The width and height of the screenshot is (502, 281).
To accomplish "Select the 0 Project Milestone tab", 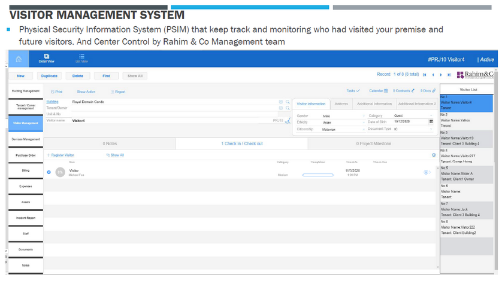I will coord(373,143).
